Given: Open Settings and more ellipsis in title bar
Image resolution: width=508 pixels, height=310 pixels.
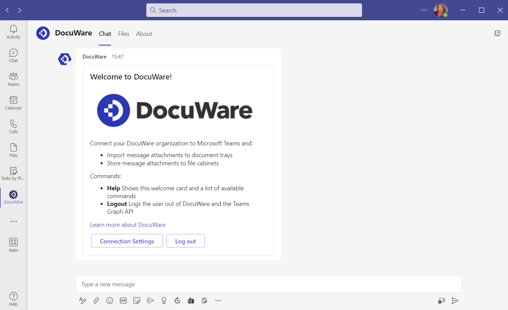Looking at the screenshot, I should pos(424,10).
